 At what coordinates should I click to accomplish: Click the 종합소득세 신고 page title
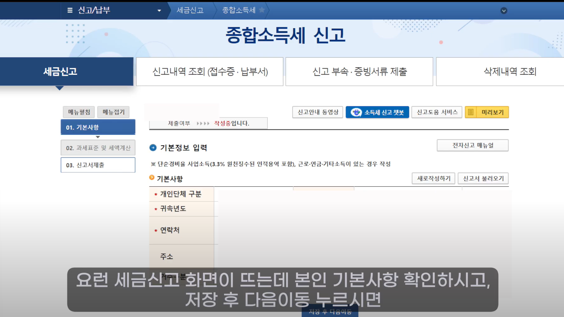(x=286, y=35)
